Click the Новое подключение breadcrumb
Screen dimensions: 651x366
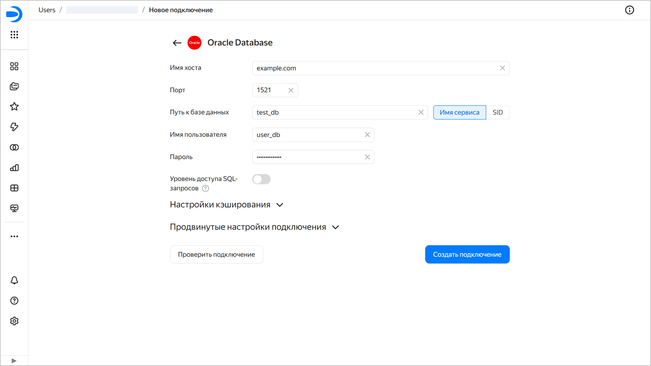181,10
